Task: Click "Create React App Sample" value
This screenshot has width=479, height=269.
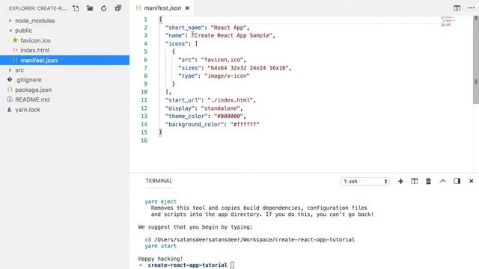Action: [x=232, y=35]
